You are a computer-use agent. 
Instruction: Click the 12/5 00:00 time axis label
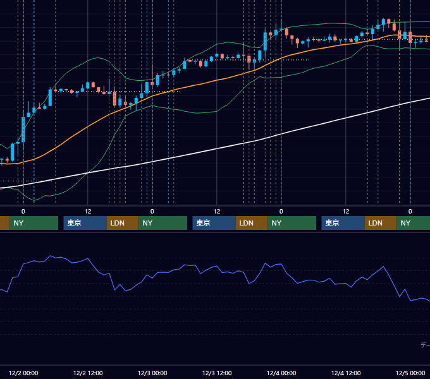410,373
